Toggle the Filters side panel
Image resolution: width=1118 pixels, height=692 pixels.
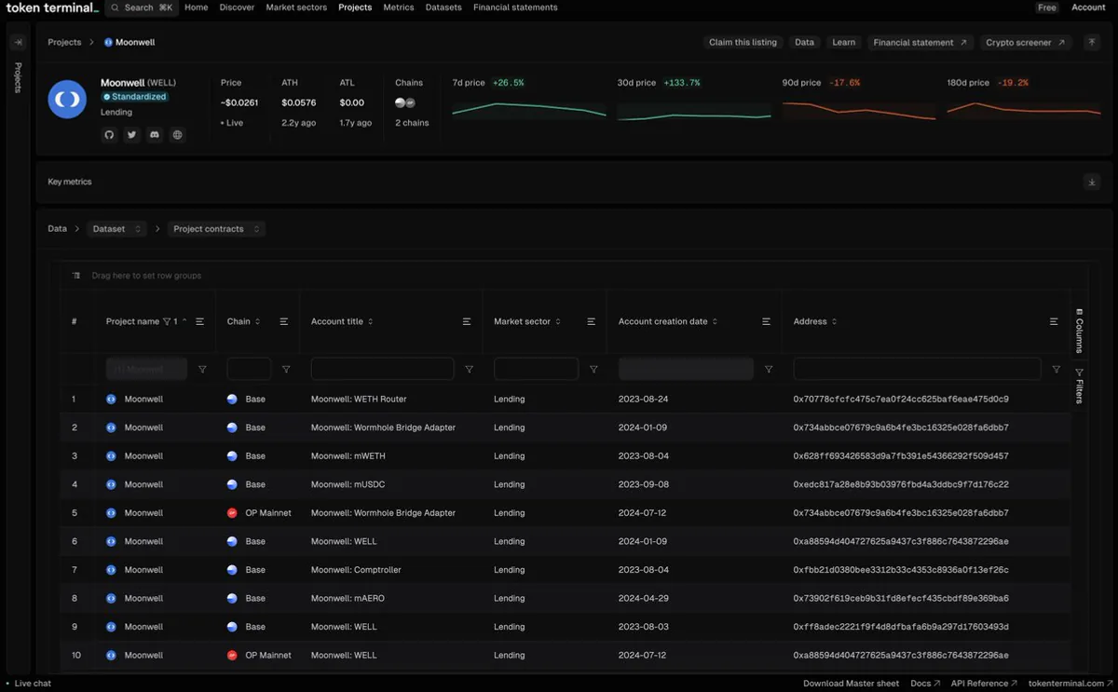(1079, 386)
